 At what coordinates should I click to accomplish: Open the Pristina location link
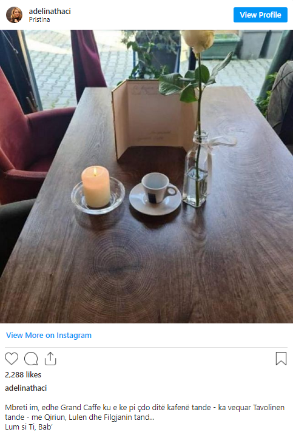(39, 19)
